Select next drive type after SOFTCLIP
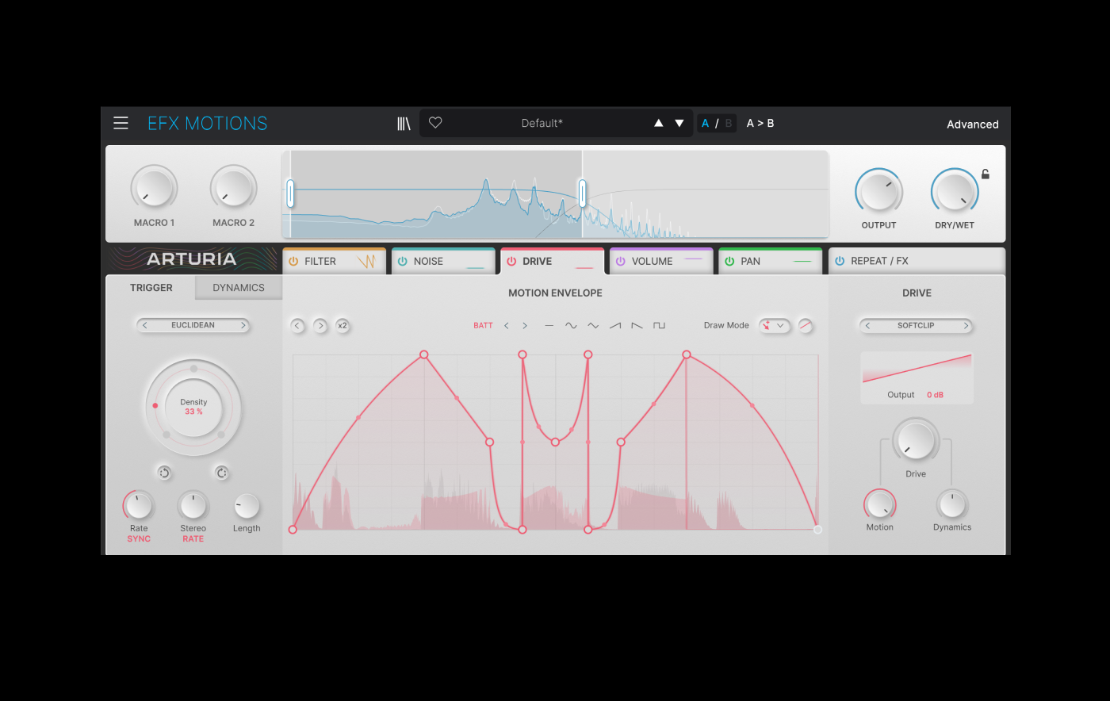 [x=966, y=325]
